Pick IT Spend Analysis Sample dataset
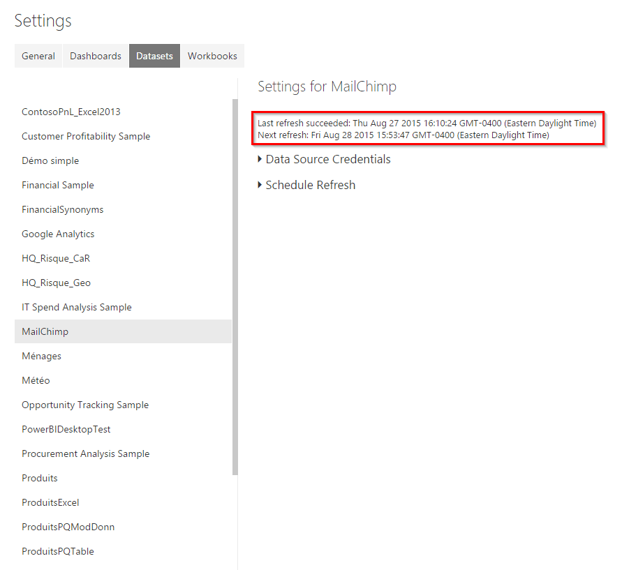Image resolution: width=622 pixels, height=570 pixels. click(77, 307)
